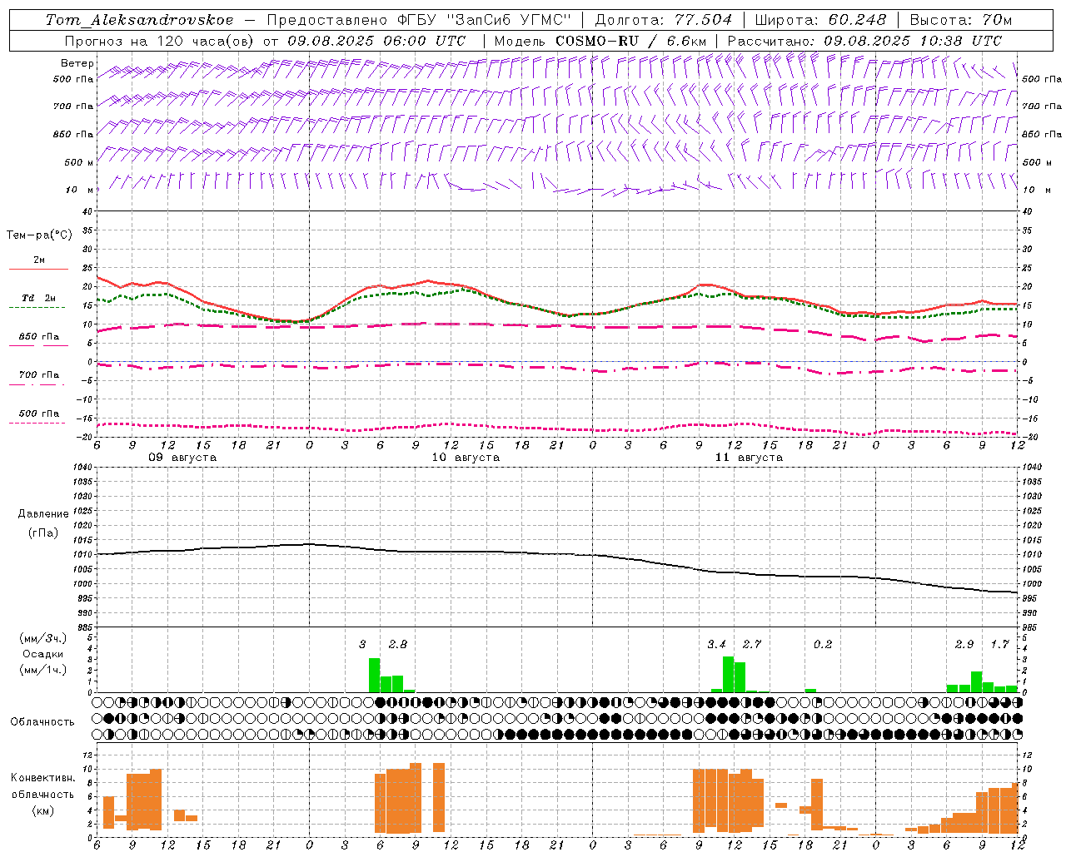
Task: Click the 'Ветер' wind panel label
Action: (77, 63)
